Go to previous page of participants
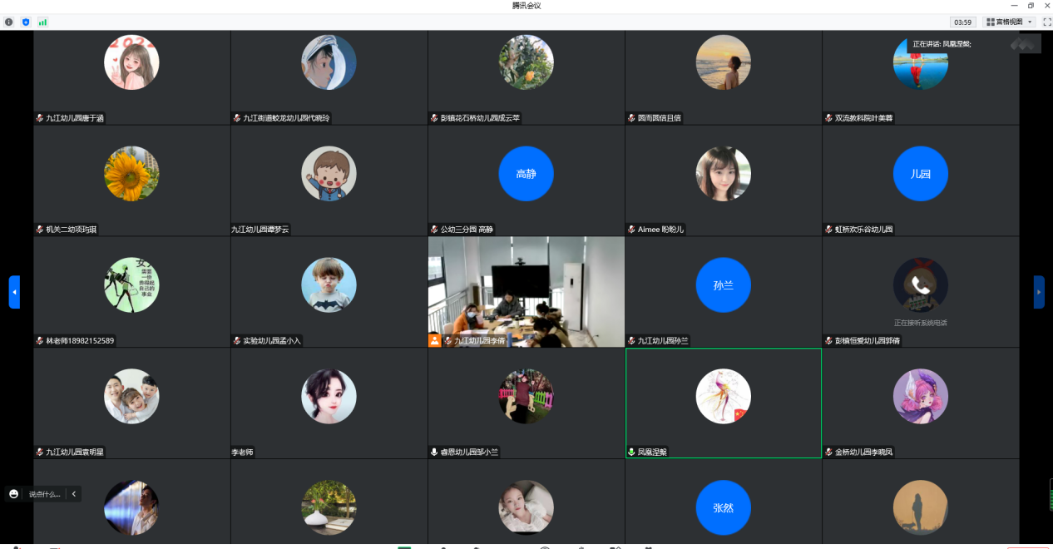The image size is (1053, 549). pyautogui.click(x=14, y=292)
